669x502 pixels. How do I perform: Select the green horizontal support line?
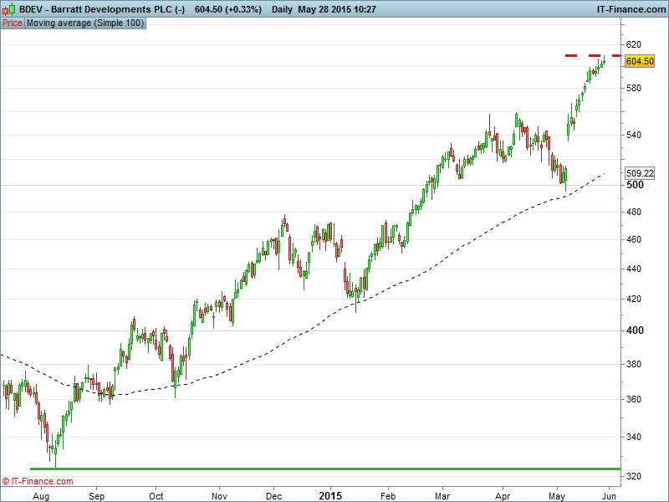(324, 469)
